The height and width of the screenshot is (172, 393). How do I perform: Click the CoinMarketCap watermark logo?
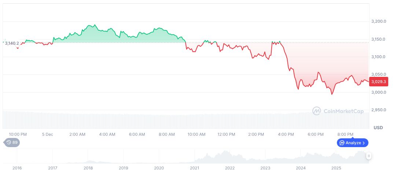316,111
